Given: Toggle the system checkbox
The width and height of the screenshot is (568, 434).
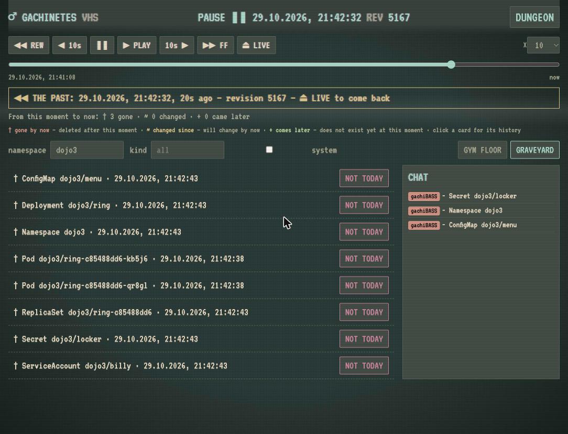Looking at the screenshot, I should [269, 150].
